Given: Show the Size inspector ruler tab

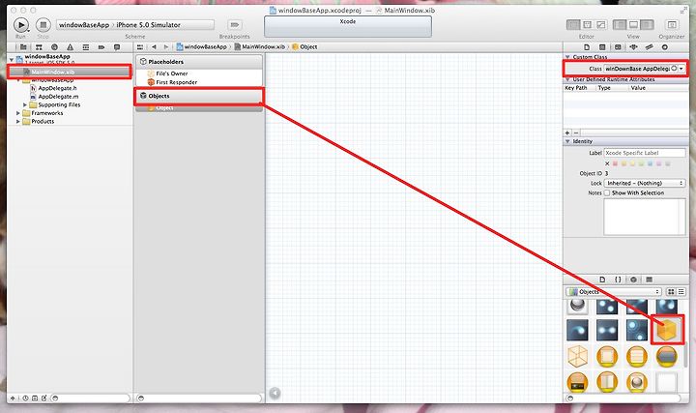Looking at the screenshot, I should (x=649, y=47).
